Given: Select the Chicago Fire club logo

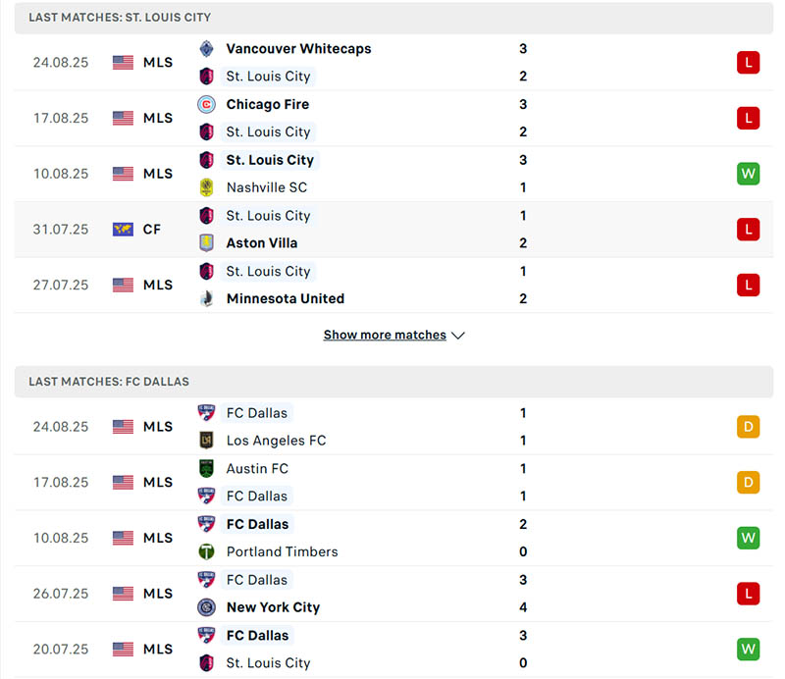Looking at the screenshot, I should pyautogui.click(x=207, y=104).
